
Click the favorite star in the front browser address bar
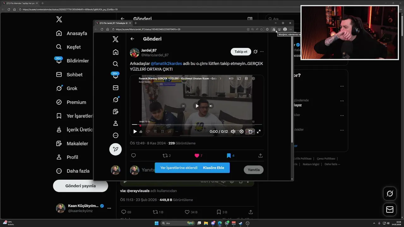click(261, 29)
